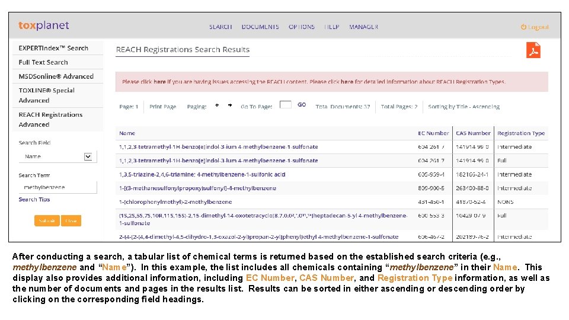Click the Clear button

(x=71, y=220)
